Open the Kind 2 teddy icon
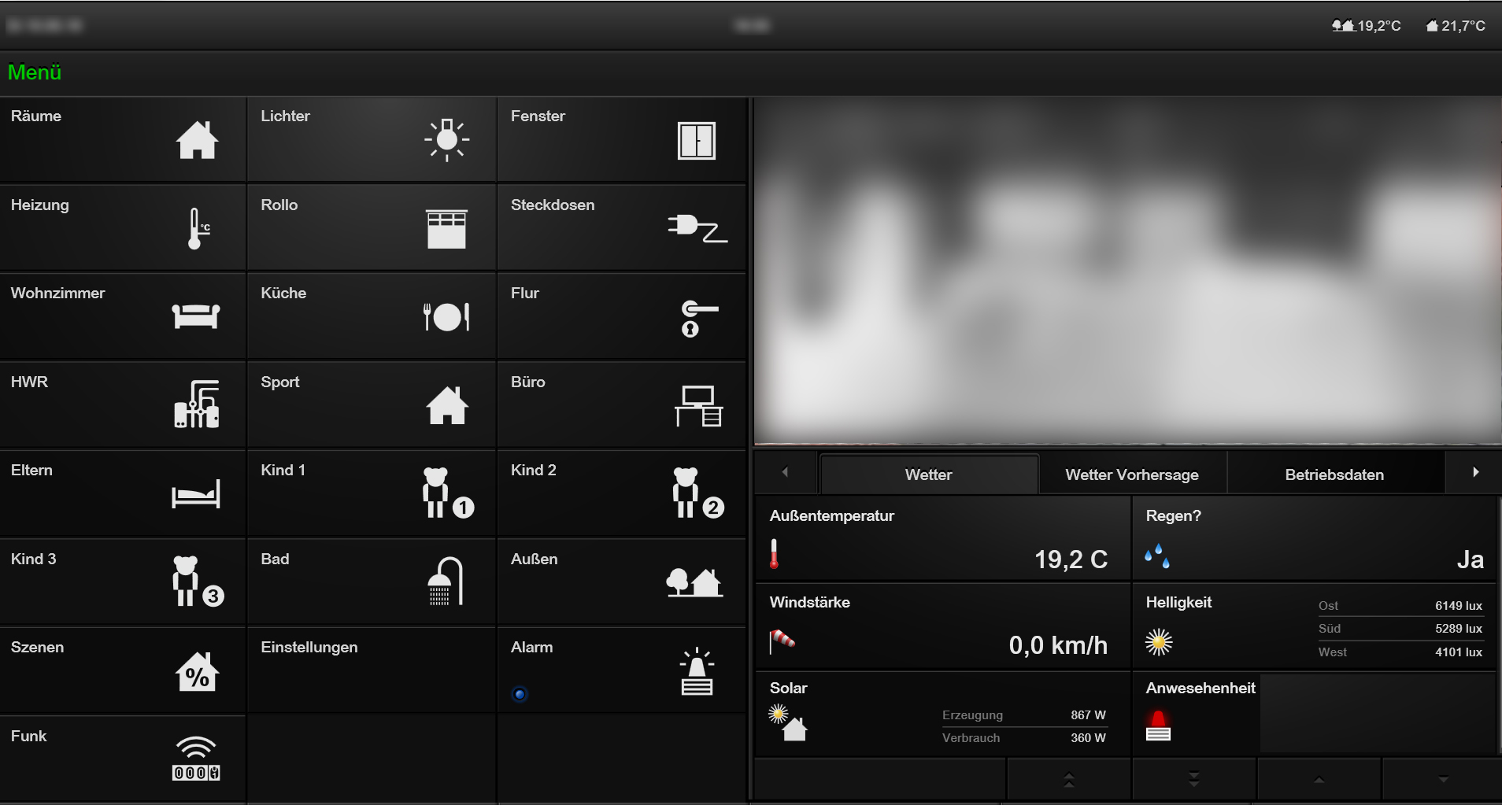Screen dimensions: 1502x805 pyautogui.click(x=698, y=493)
